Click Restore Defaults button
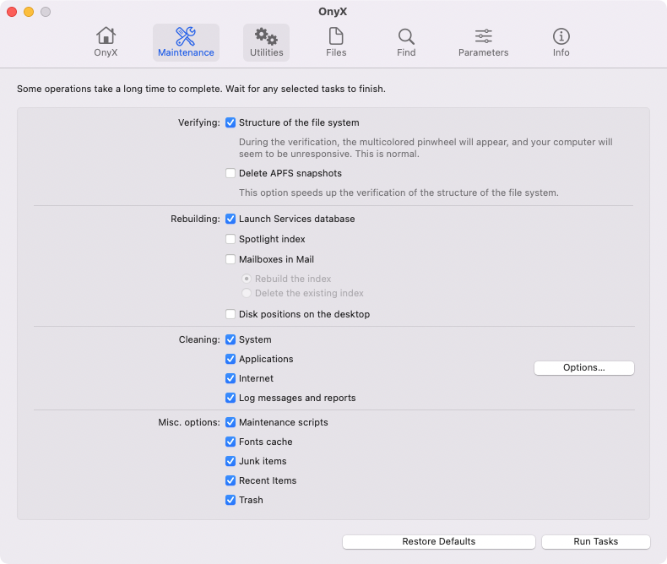667x564 pixels. (438, 541)
